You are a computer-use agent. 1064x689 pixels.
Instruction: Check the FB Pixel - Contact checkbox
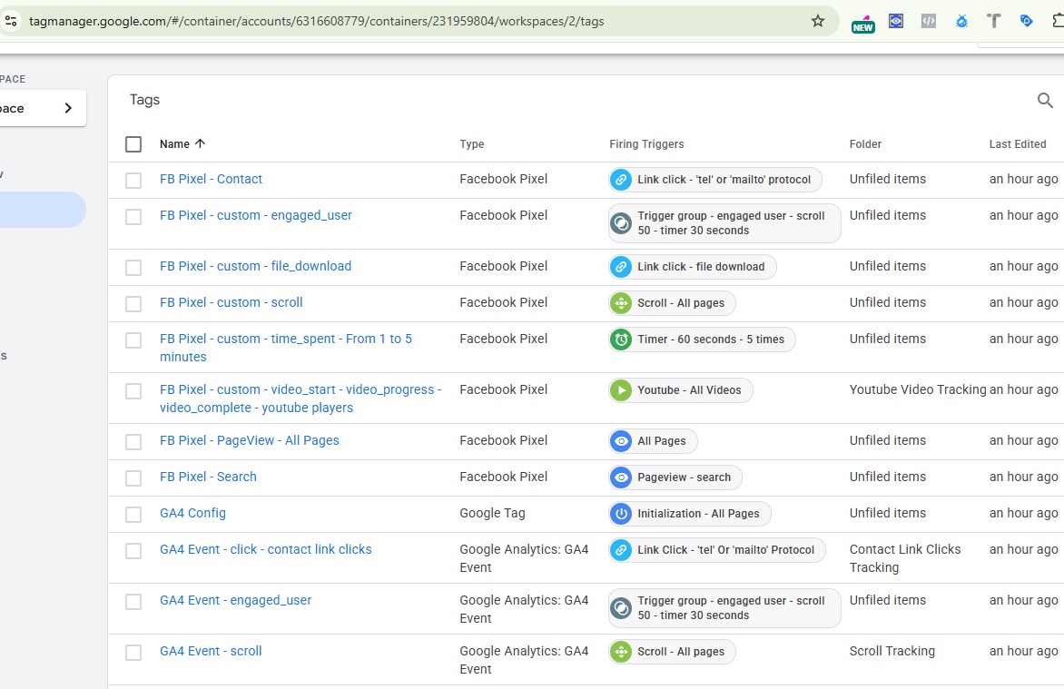[133, 181]
